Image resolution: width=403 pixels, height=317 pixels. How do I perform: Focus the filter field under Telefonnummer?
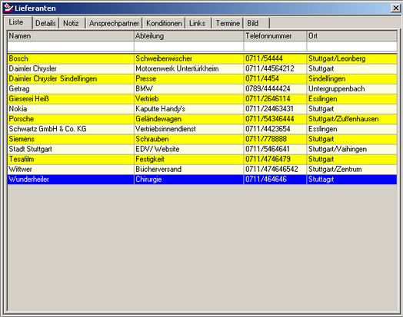[x=275, y=46]
